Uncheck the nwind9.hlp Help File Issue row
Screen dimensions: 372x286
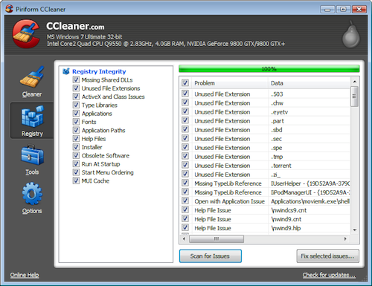(185, 228)
